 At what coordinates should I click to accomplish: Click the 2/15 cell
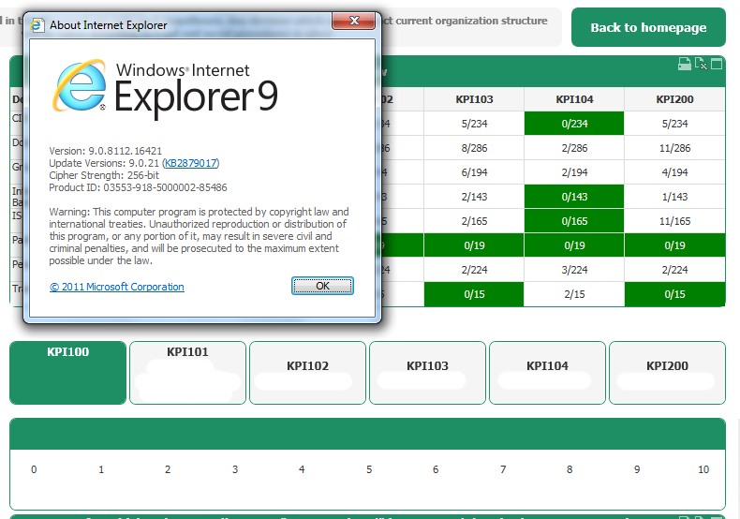574,294
